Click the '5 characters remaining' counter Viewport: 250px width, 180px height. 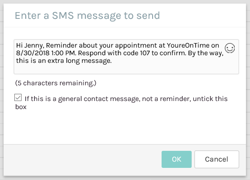tap(56, 83)
